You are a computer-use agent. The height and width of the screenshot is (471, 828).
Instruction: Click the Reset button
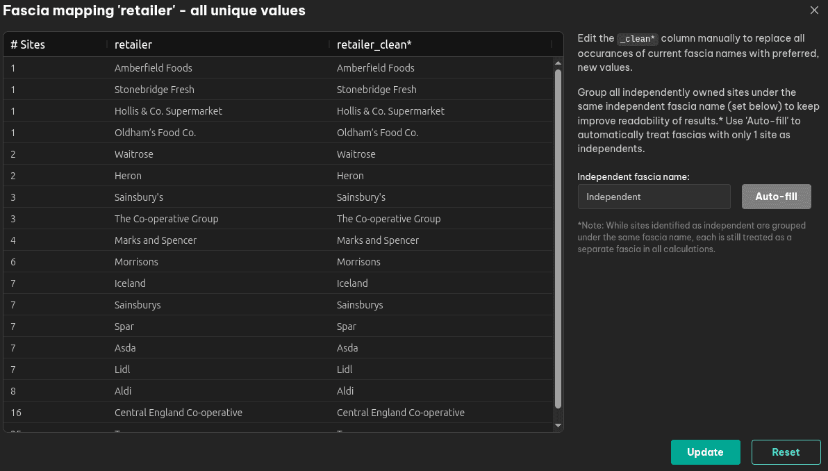coord(786,452)
